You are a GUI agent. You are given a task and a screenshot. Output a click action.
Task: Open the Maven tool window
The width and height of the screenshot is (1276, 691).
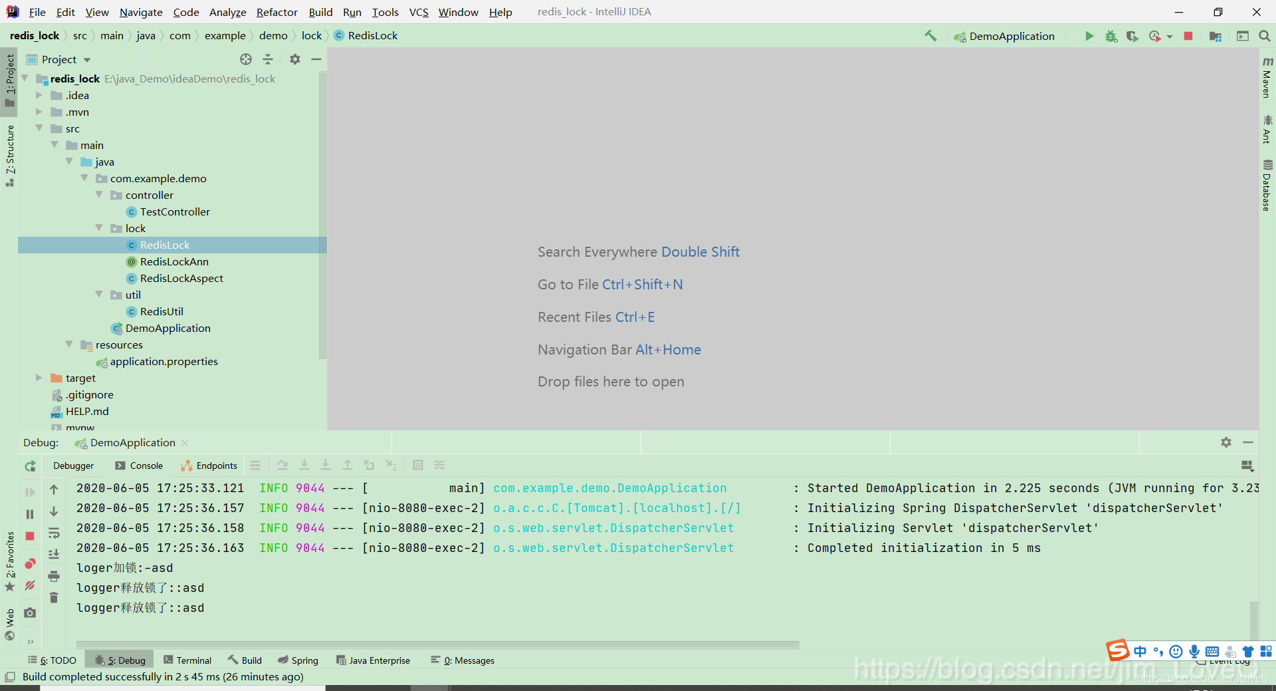click(1267, 77)
